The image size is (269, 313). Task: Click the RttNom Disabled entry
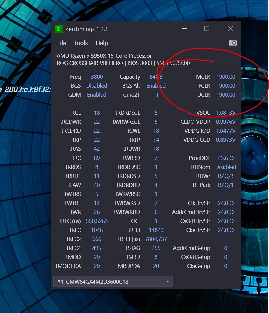tap(226, 167)
